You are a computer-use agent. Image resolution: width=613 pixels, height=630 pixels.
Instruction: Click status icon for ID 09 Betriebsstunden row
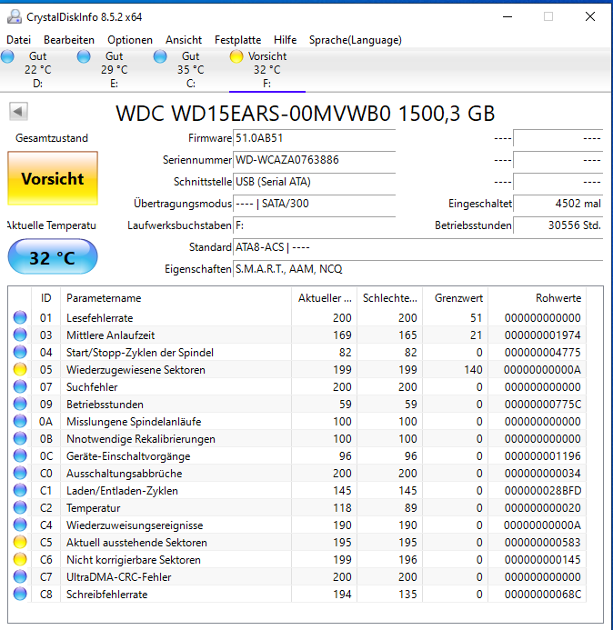click(20, 404)
